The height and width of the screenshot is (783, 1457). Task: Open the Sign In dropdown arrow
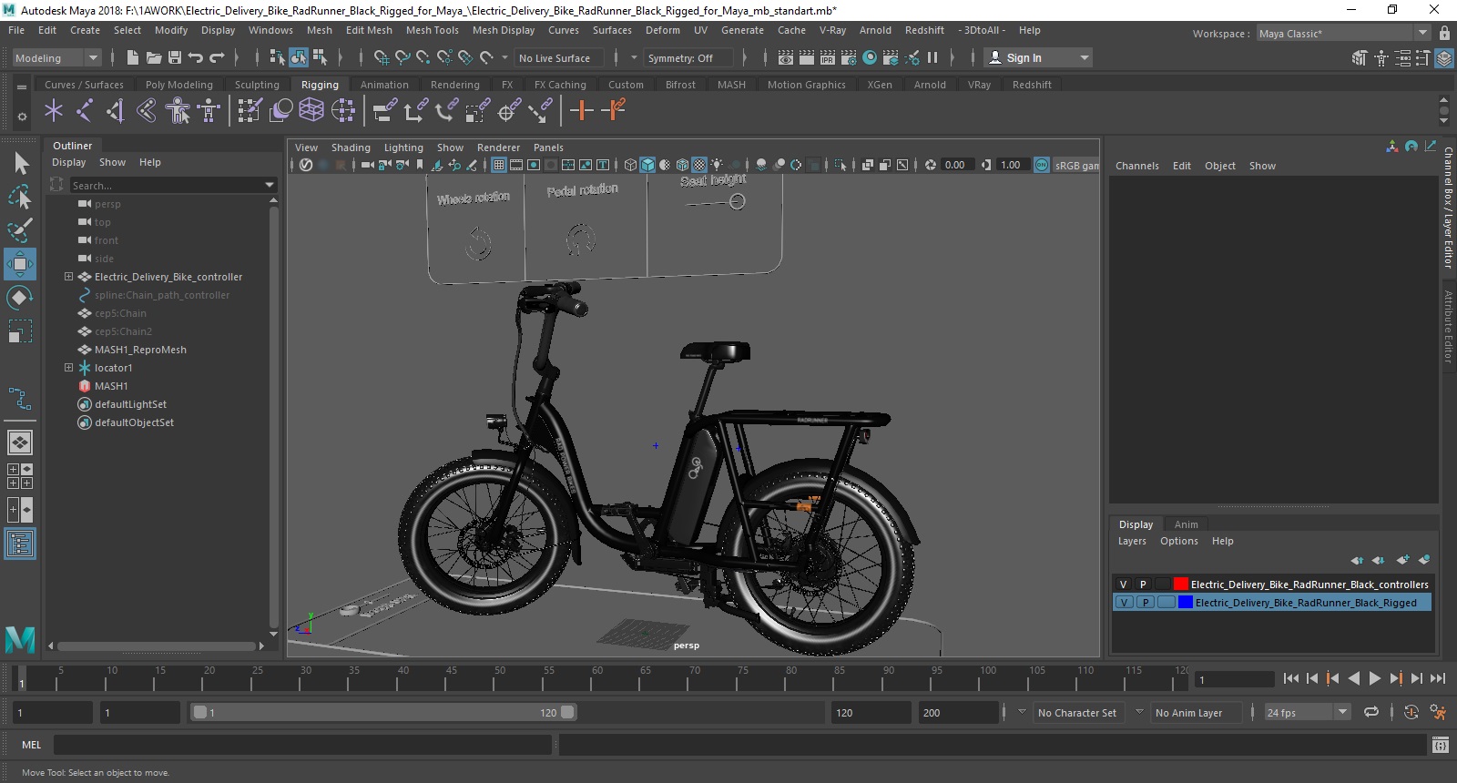pyautogui.click(x=1084, y=57)
